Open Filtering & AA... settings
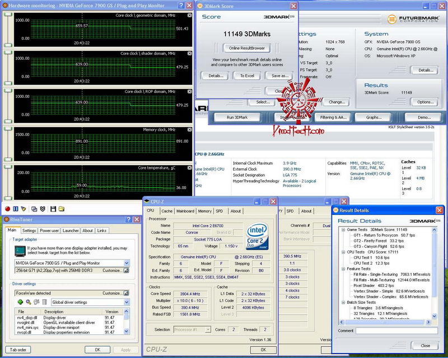The width and height of the screenshot is (448, 358). [333, 117]
